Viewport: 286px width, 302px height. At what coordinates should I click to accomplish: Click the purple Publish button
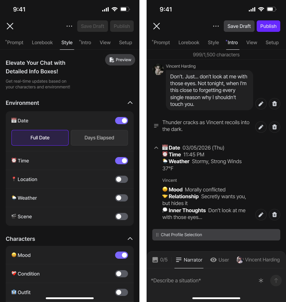point(268,26)
